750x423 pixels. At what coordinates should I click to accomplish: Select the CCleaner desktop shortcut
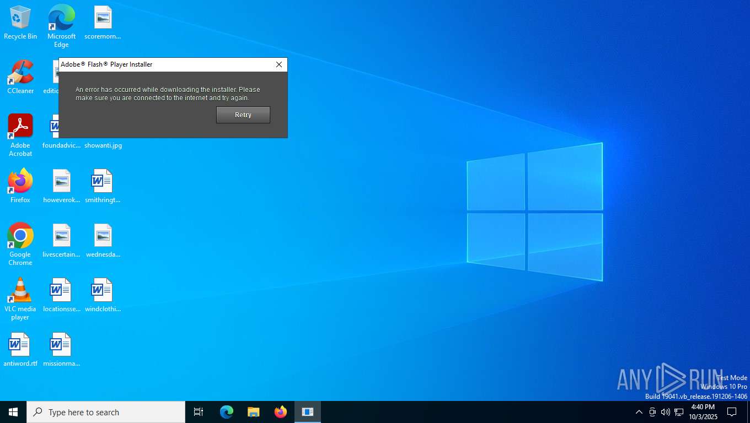(20, 77)
